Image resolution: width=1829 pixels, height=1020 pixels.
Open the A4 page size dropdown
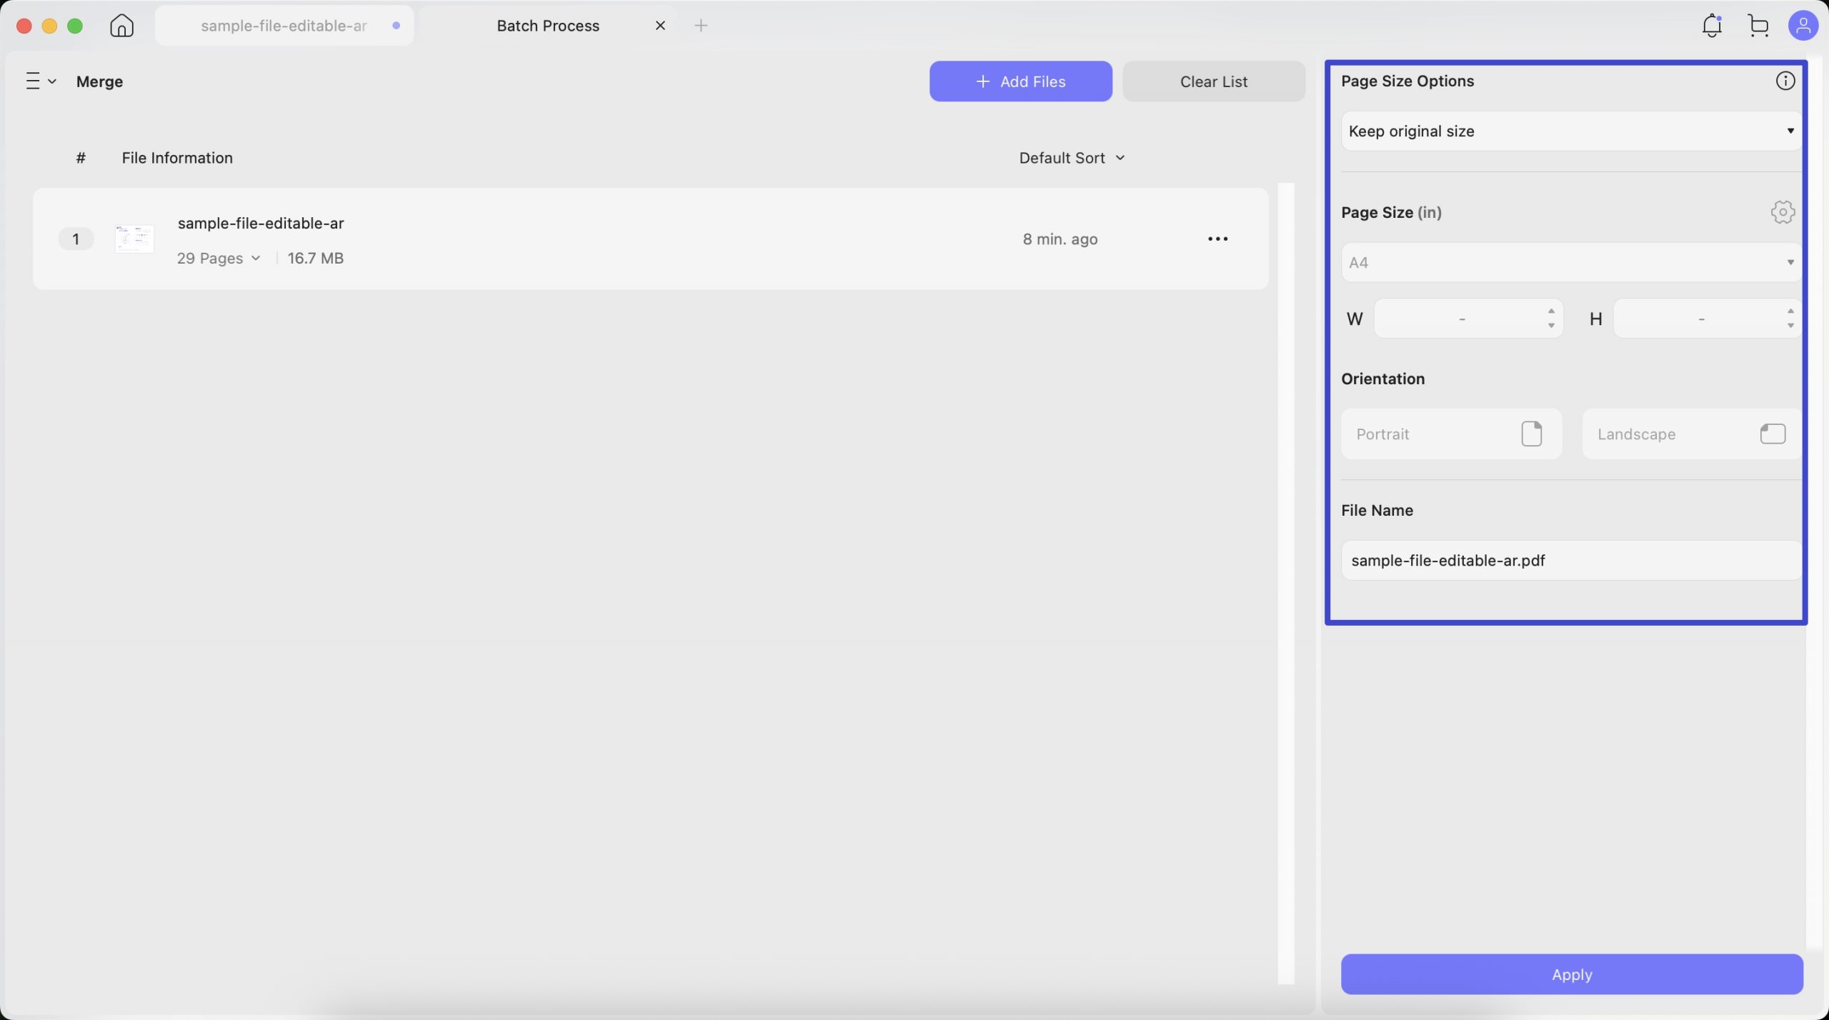1571,262
